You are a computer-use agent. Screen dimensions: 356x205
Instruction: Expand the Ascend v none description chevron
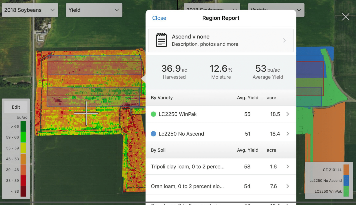(x=284, y=40)
